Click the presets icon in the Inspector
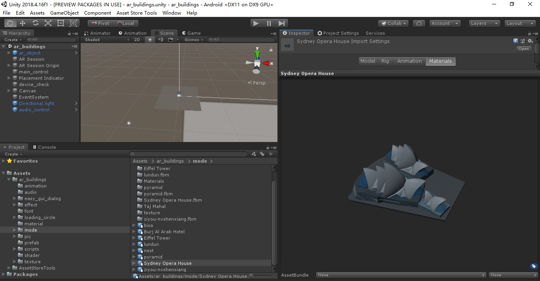540x281 pixels. pos(523,41)
